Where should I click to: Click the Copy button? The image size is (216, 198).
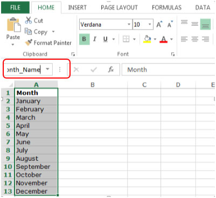point(36,32)
